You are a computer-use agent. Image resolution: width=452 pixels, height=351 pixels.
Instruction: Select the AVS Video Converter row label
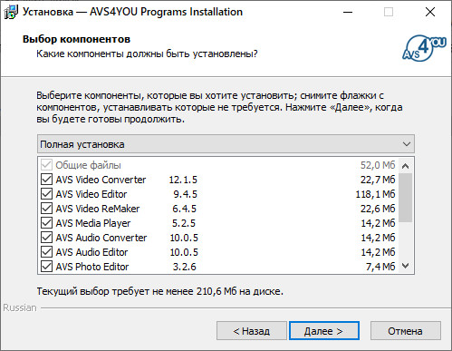click(x=101, y=180)
